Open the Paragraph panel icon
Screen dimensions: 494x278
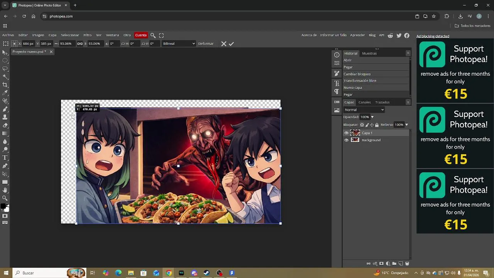[x=337, y=92]
